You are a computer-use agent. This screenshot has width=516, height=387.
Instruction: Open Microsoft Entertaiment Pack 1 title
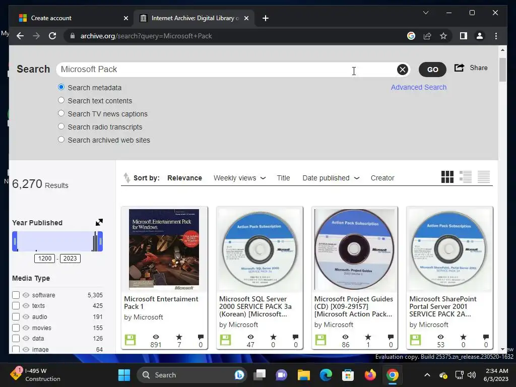click(x=161, y=303)
